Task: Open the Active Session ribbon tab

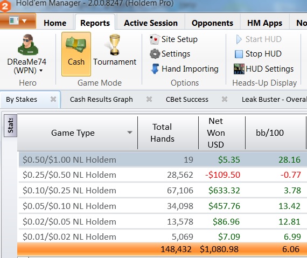Action: (x=151, y=23)
